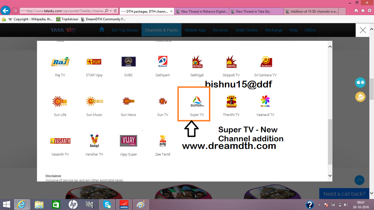Open the Sun Music channel logo
The image size is (374, 210).
click(x=94, y=101)
